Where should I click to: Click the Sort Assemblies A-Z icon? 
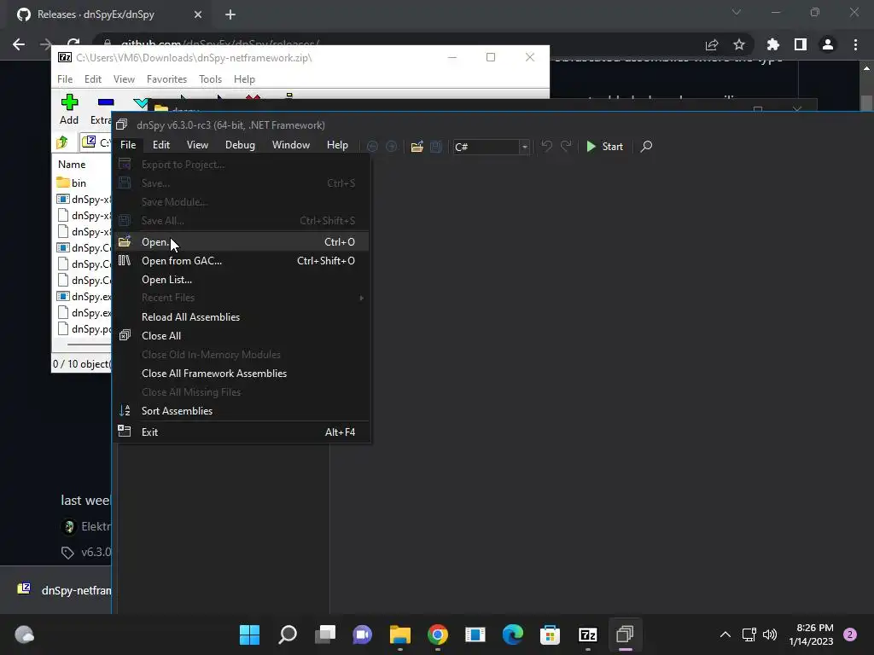tap(125, 410)
